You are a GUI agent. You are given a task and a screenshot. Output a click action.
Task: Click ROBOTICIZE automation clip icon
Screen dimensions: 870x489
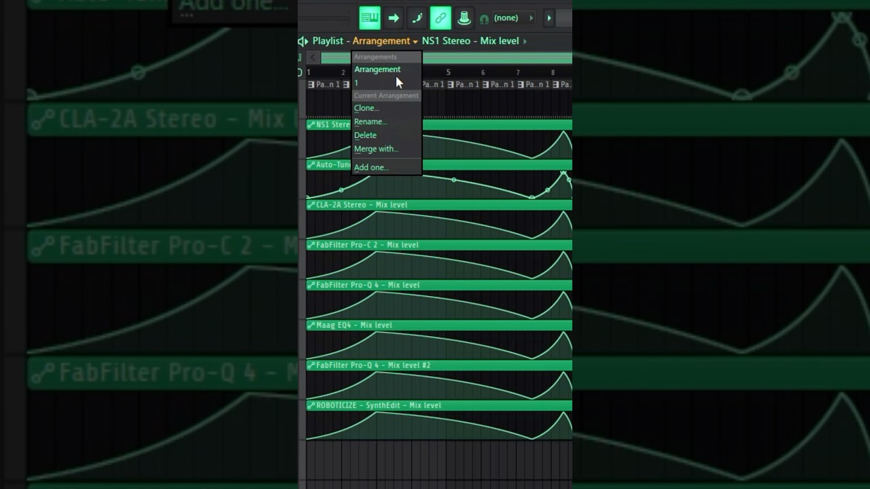311,405
